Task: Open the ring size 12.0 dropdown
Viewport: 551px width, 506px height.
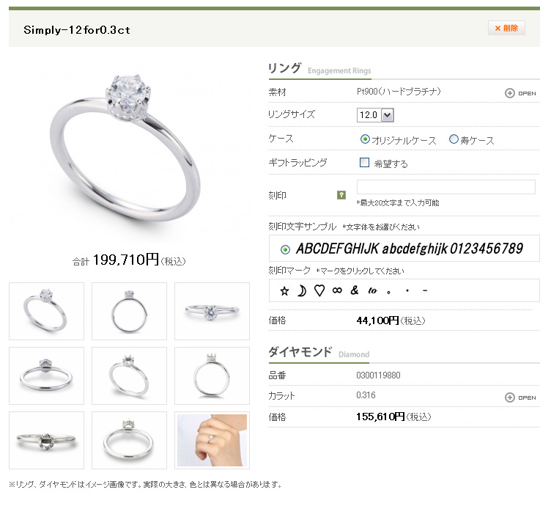Action: [375, 115]
